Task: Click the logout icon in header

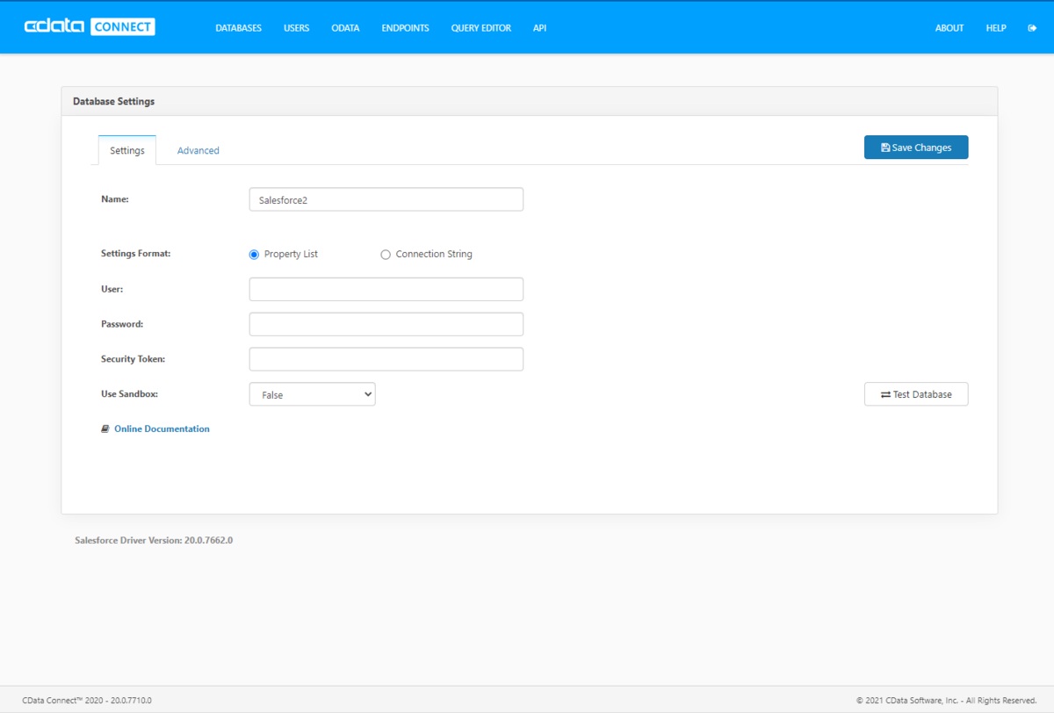Action: pyautogui.click(x=1032, y=28)
